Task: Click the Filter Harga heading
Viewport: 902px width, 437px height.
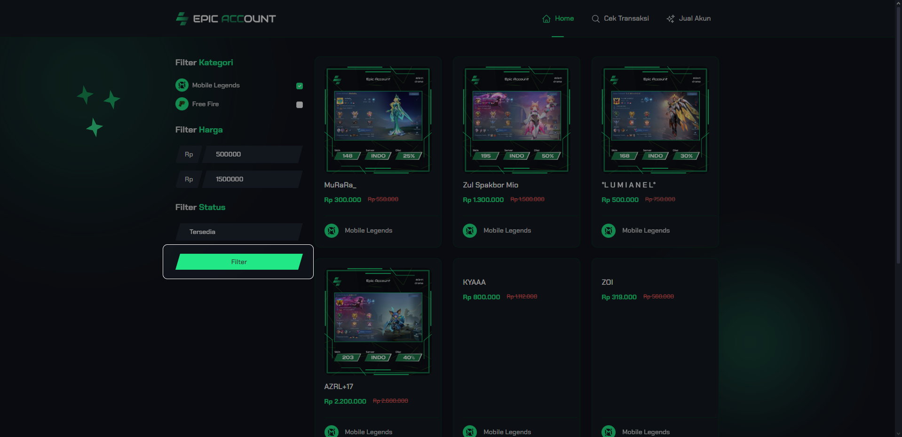Action: coord(199,130)
